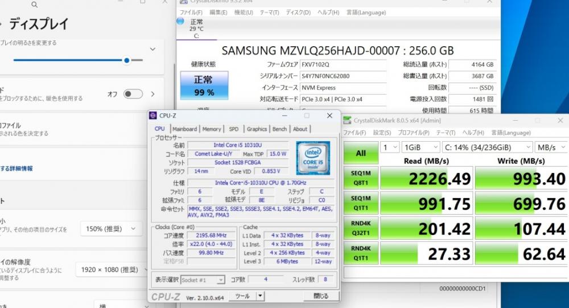
Task: Open the ファイル(F) menu in CrystalDiskInfo
Action: click(191, 13)
